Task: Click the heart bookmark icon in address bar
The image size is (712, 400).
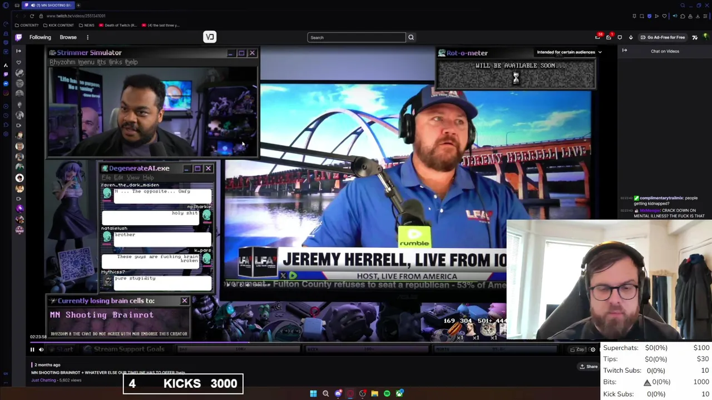Action: tap(664, 16)
